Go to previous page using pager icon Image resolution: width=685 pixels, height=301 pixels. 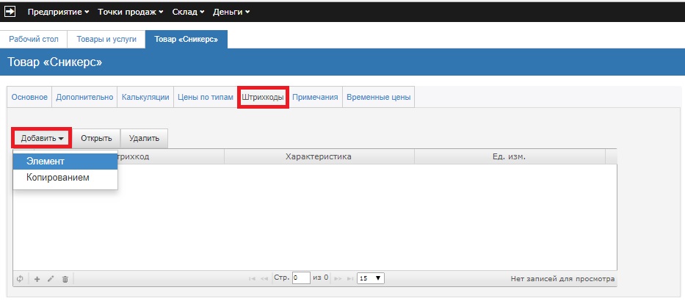pyautogui.click(x=265, y=279)
